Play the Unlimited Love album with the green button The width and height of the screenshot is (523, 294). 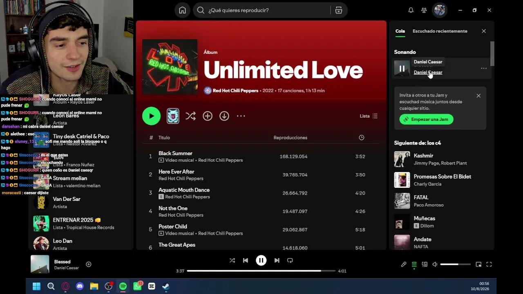[x=151, y=116]
